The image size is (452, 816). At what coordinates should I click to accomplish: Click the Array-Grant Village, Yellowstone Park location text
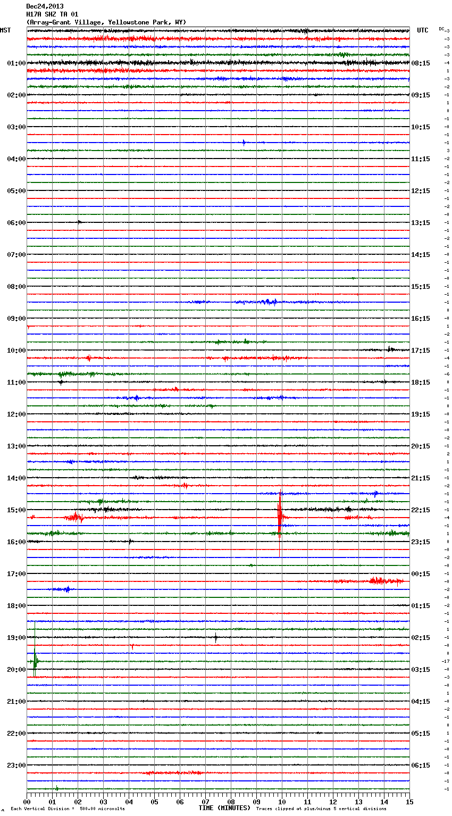tap(106, 22)
